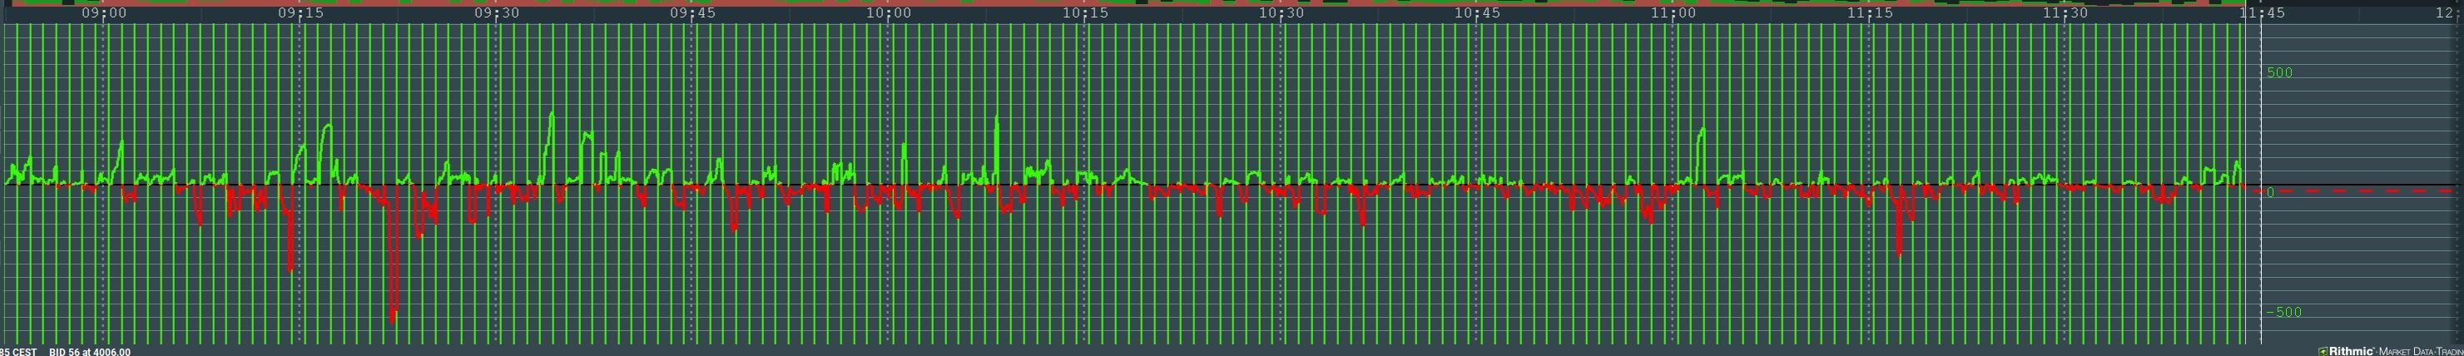Select the 09:15 time axis label
The image size is (2464, 356).
click(x=300, y=13)
